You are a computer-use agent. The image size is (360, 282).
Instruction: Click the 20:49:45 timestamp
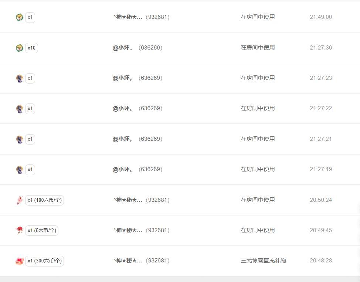[x=321, y=230]
